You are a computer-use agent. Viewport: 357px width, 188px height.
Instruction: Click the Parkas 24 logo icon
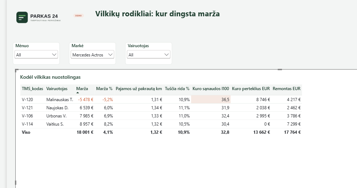(22, 17)
